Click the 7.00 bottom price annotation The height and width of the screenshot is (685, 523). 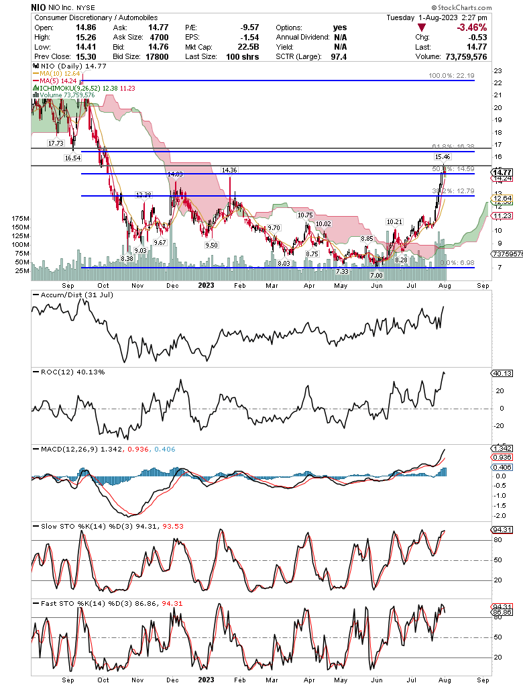[x=376, y=275]
